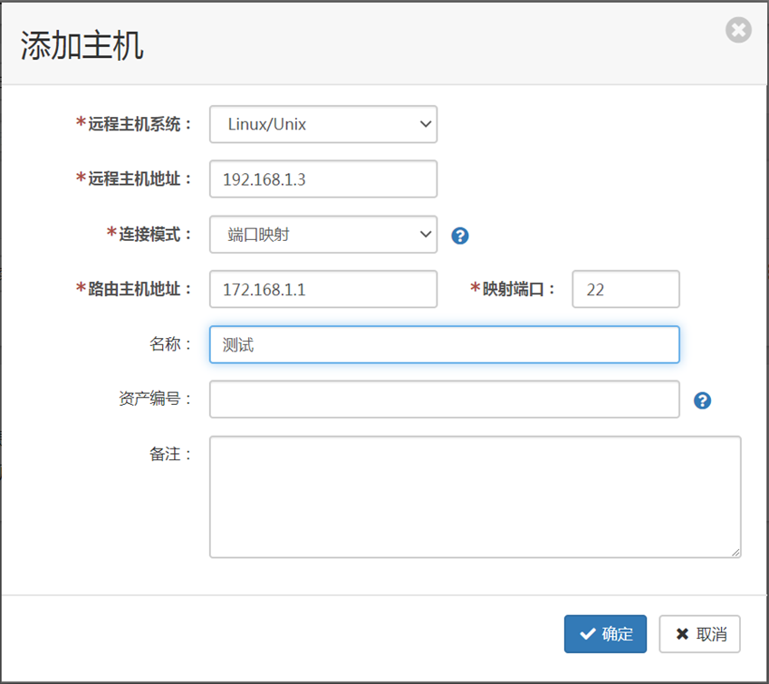Click the help icon beside 资产编号
Viewport: 769px width, 684px height.
tap(702, 400)
